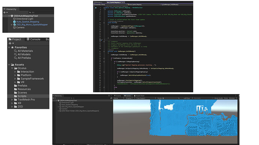259x145 pixels.
Task: Select All Prefabs in Favorites
Action: point(24,58)
